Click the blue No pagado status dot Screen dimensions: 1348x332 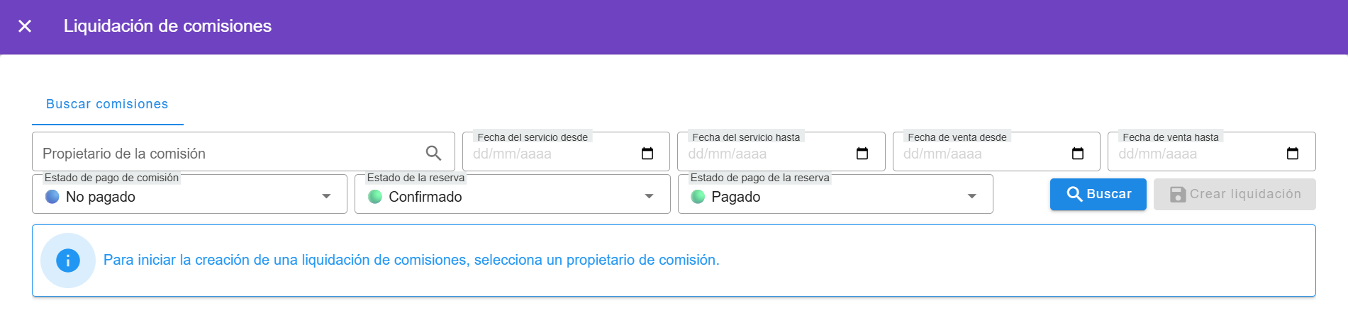coord(52,197)
